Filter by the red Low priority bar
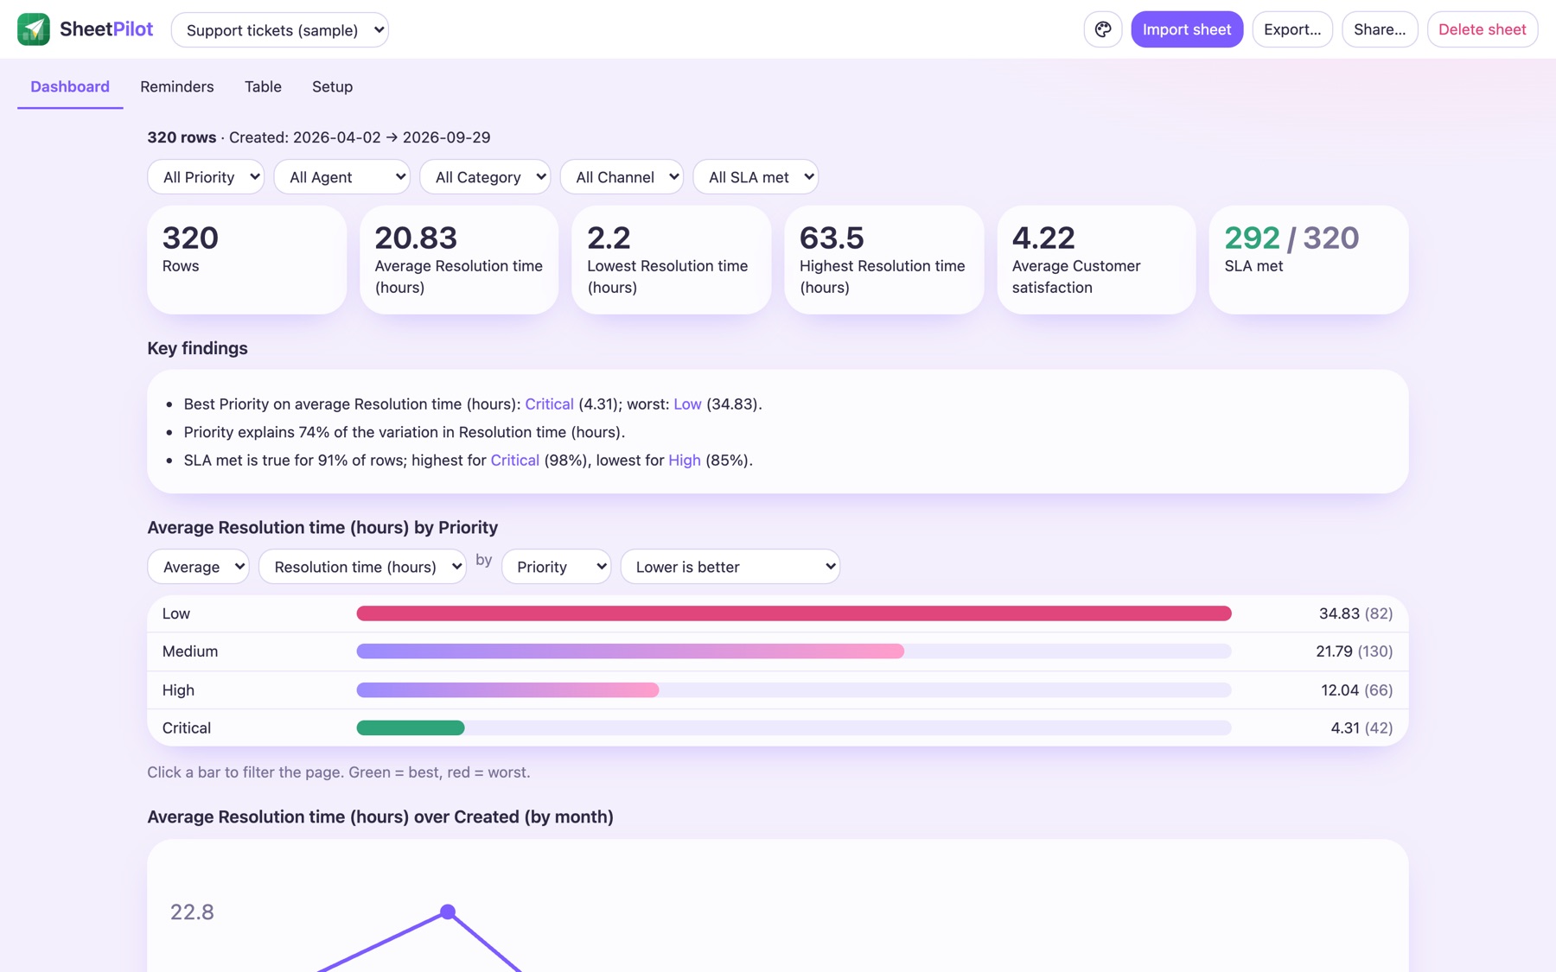1556x972 pixels. [x=794, y=613]
